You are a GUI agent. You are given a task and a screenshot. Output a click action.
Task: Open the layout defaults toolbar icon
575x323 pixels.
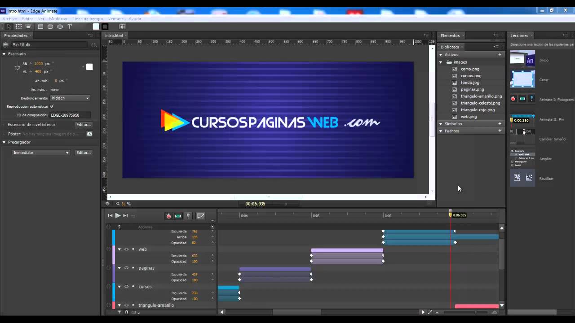122,27
